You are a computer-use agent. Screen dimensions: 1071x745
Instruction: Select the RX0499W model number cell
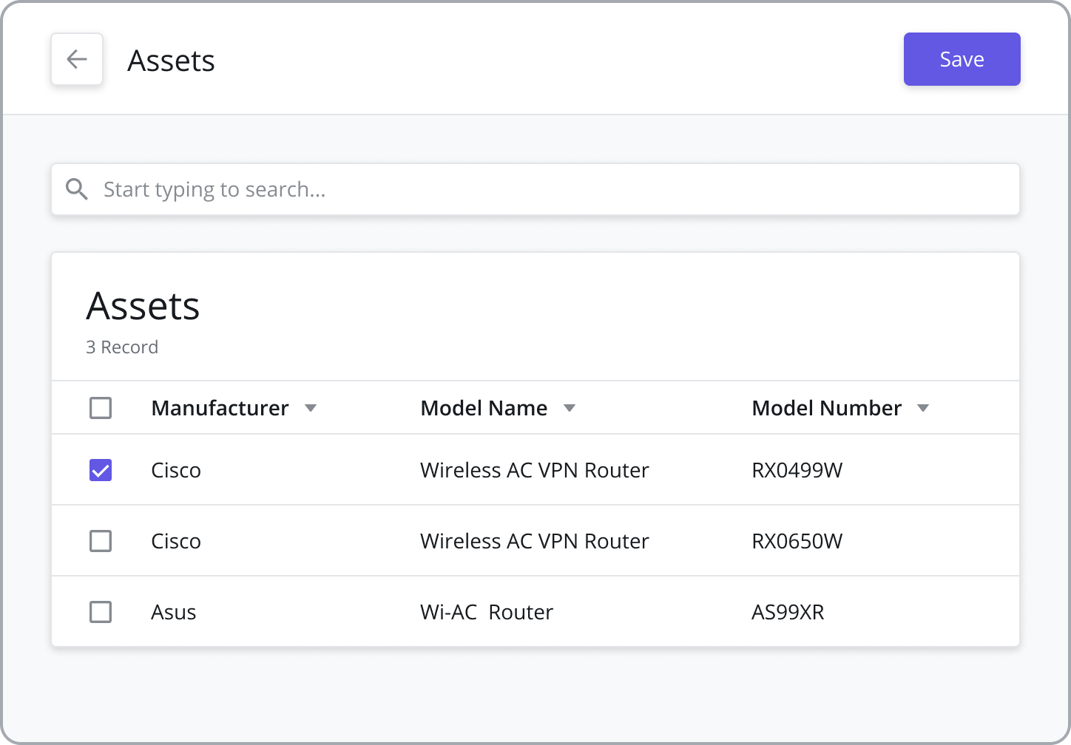(797, 470)
